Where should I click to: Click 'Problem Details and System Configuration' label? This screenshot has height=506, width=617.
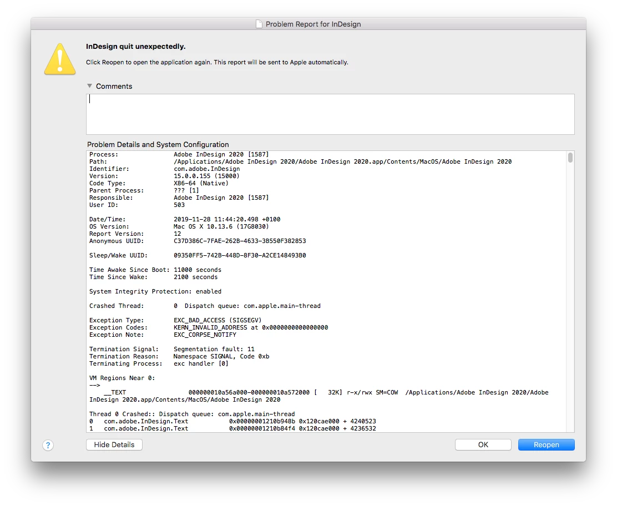pos(158,144)
